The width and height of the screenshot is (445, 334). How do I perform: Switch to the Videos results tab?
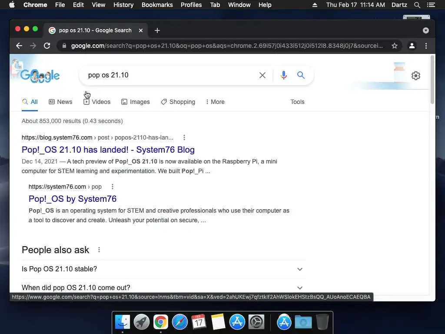97,102
